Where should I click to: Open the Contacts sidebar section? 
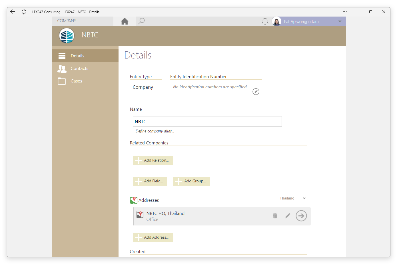(x=85, y=68)
